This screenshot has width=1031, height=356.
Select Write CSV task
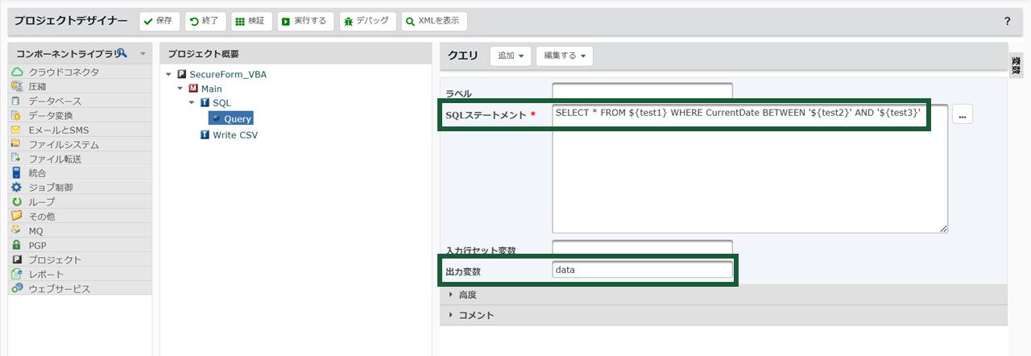point(235,135)
